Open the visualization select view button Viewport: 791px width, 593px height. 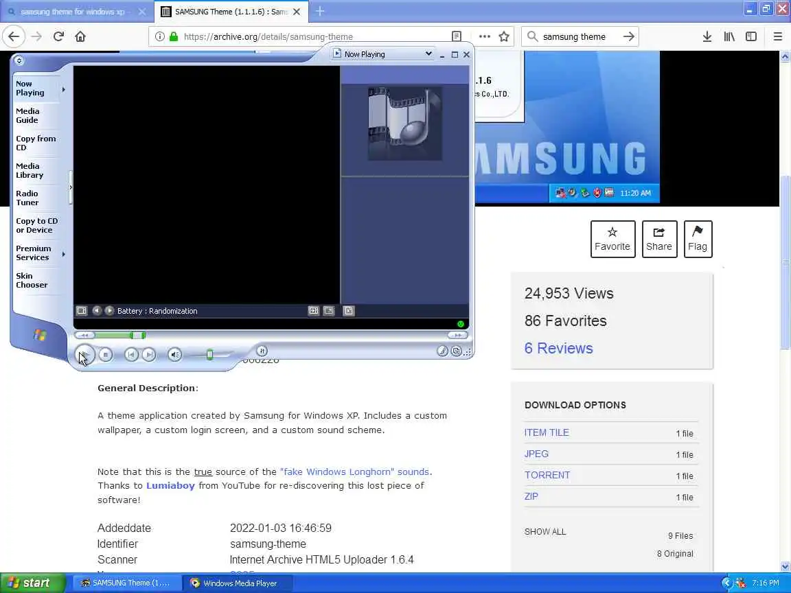coord(82,311)
